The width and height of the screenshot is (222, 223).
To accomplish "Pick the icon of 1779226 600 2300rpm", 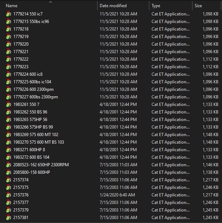I will 9,89.
